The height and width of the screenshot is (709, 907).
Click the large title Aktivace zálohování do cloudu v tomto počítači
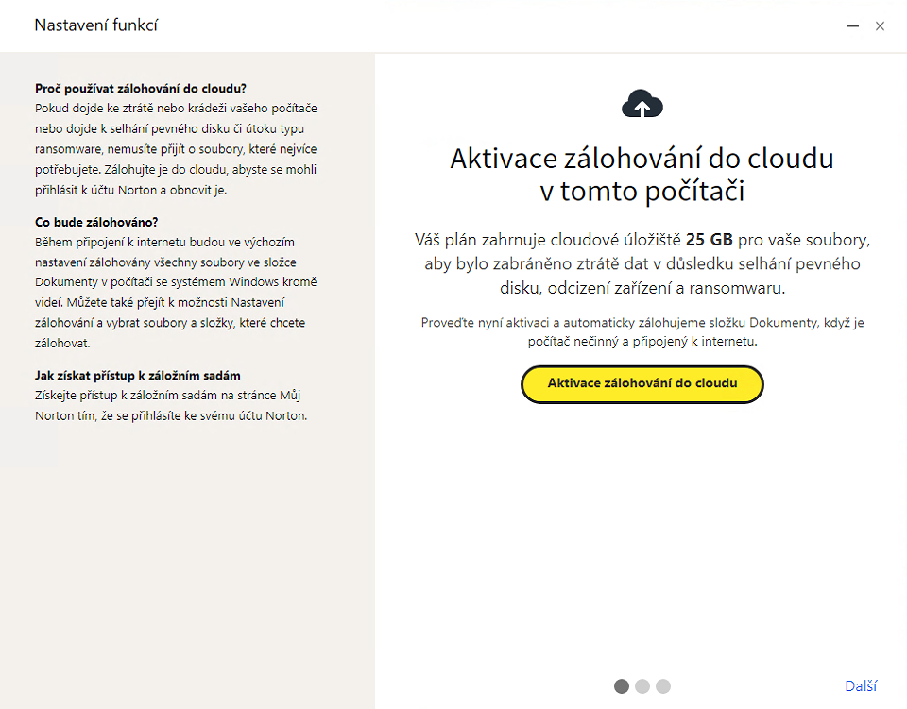pyautogui.click(x=642, y=175)
